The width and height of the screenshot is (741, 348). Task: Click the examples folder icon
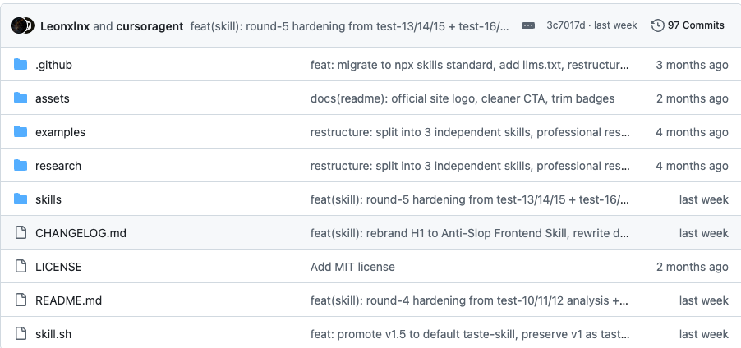coord(21,132)
